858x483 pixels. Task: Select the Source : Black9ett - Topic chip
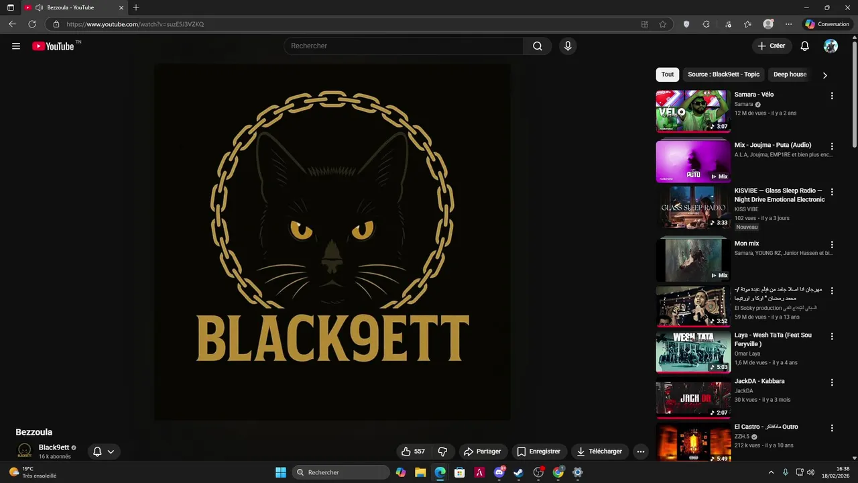pyautogui.click(x=723, y=74)
